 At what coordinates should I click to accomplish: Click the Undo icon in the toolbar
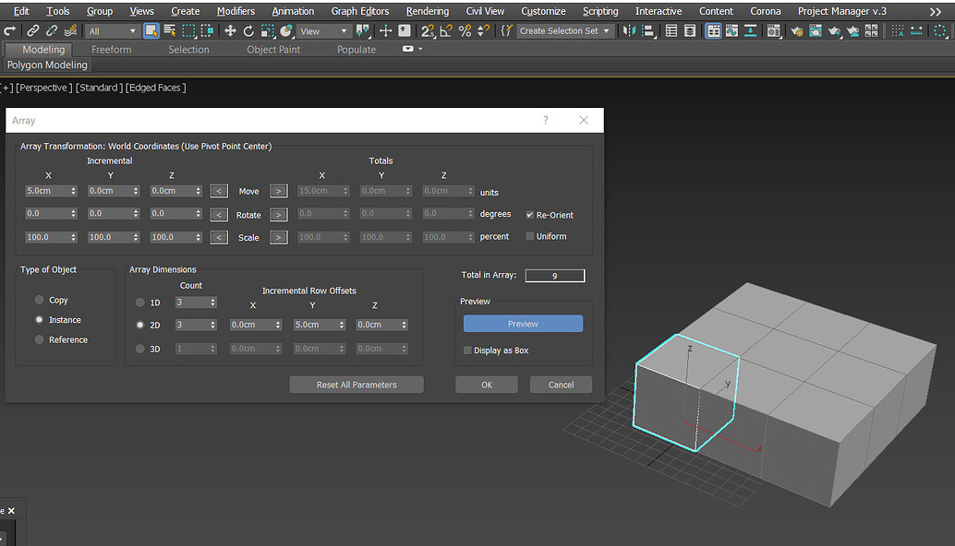8,31
